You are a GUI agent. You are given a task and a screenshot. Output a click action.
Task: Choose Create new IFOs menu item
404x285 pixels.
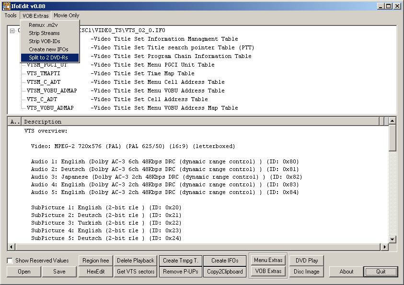pyautogui.click(x=48, y=49)
